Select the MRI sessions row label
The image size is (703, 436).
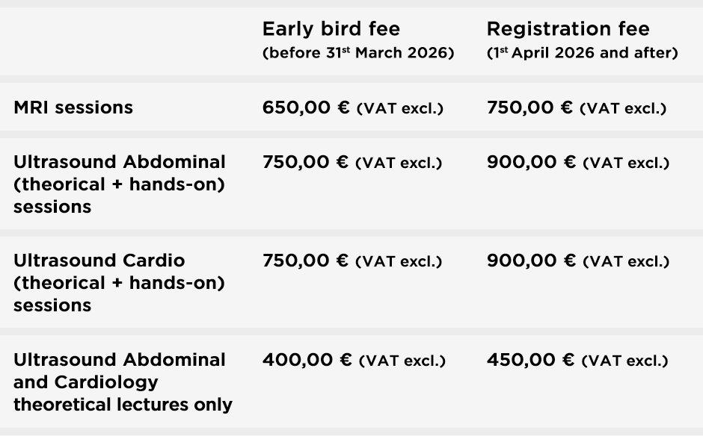(x=73, y=108)
